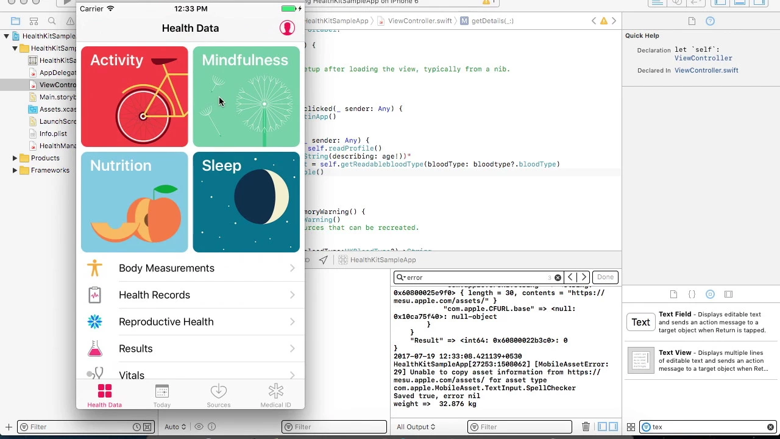Show the Xcode find navigator
Image resolution: width=780 pixels, height=439 pixels.
click(x=52, y=21)
